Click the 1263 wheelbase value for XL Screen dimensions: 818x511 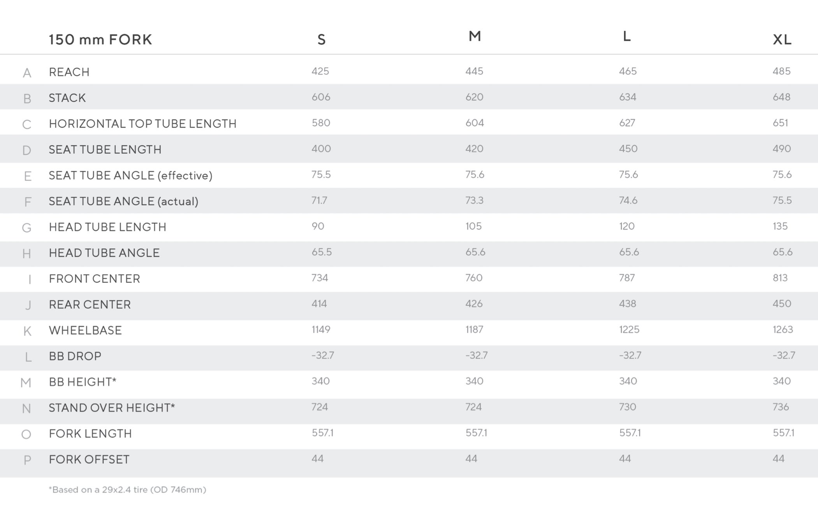point(783,330)
